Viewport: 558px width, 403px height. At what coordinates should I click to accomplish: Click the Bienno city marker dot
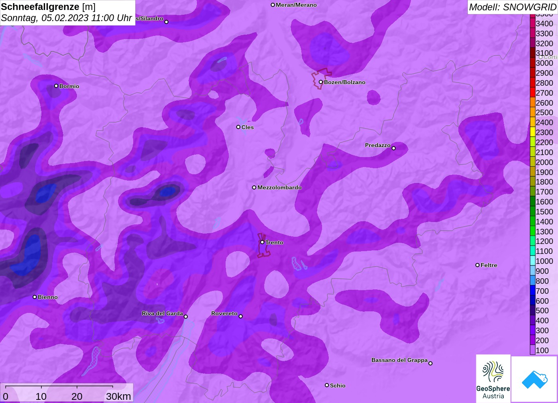(x=35, y=297)
